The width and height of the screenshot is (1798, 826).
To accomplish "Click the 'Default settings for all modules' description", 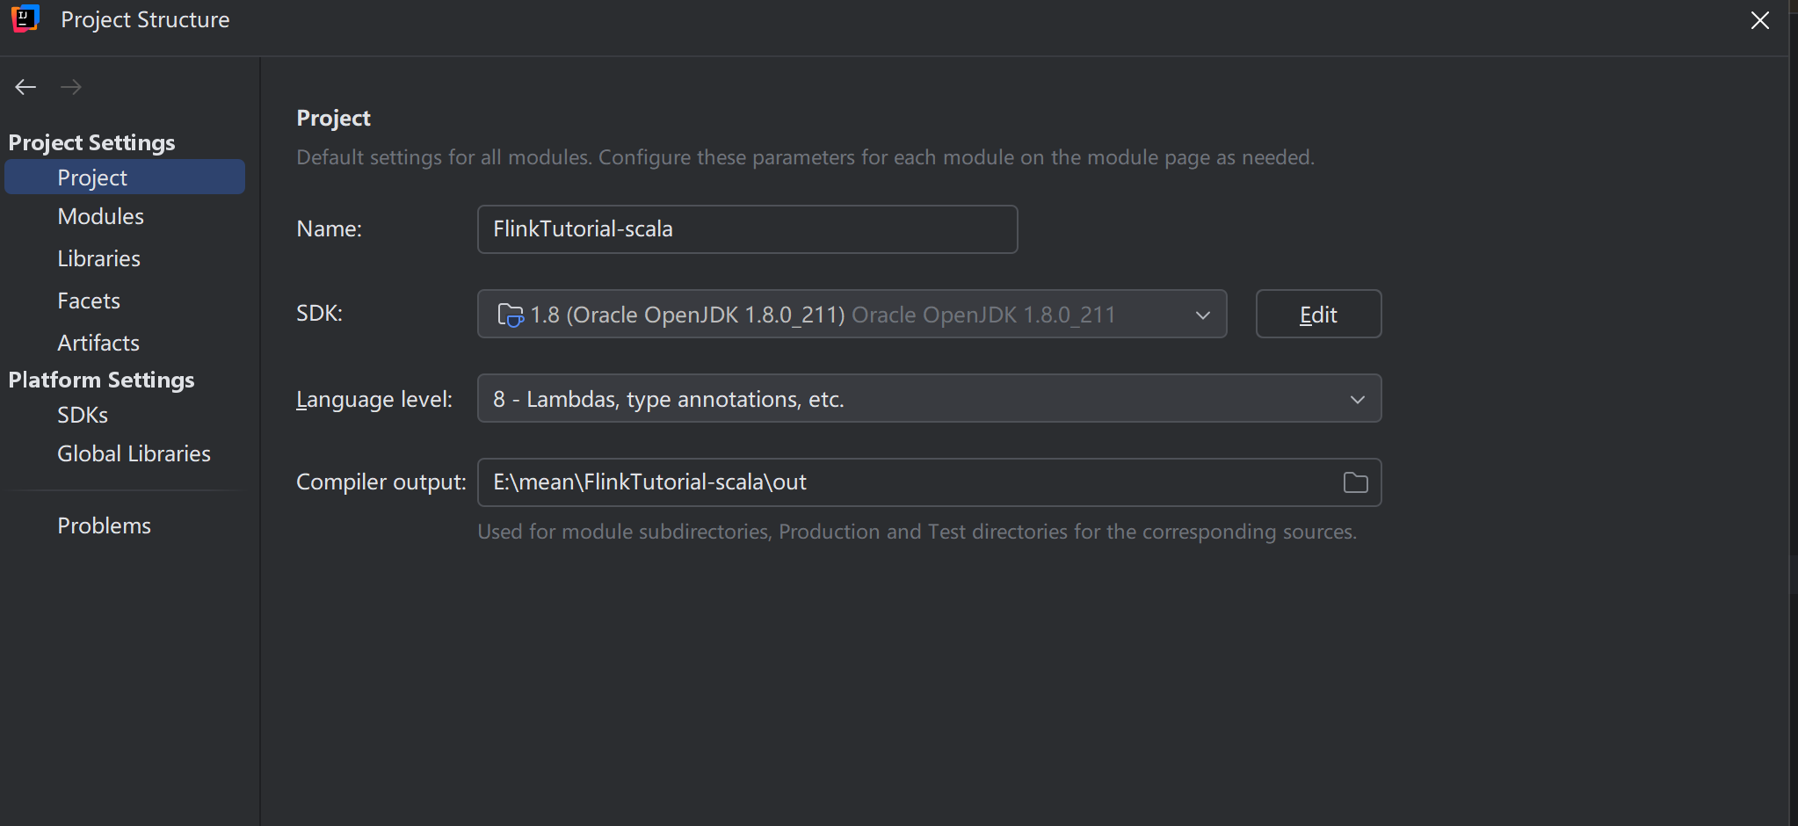I will 805,157.
